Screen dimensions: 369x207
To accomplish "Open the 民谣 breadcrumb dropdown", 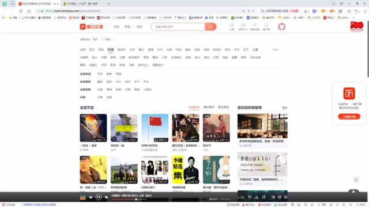I will tap(108, 40).
